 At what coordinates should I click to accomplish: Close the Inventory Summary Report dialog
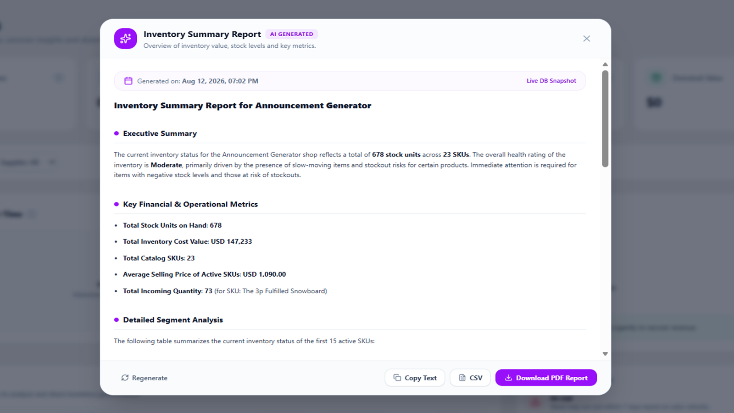click(586, 39)
